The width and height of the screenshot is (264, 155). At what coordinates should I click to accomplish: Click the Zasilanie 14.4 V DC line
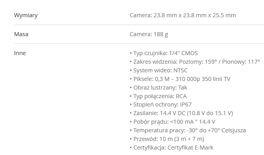coord(181,113)
